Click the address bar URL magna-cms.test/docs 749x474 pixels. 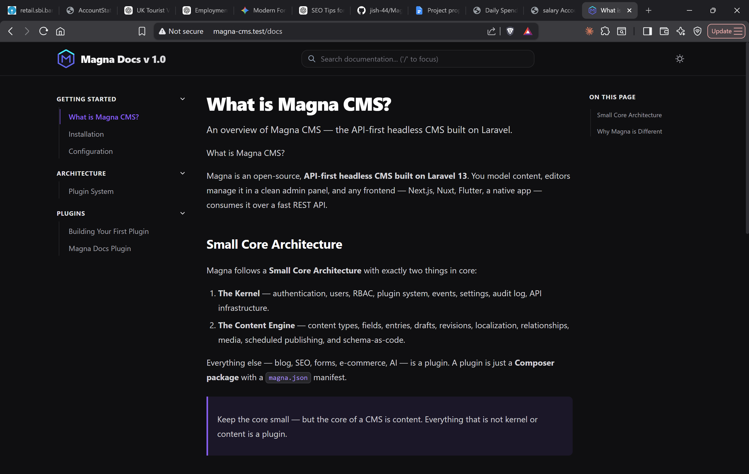click(248, 31)
